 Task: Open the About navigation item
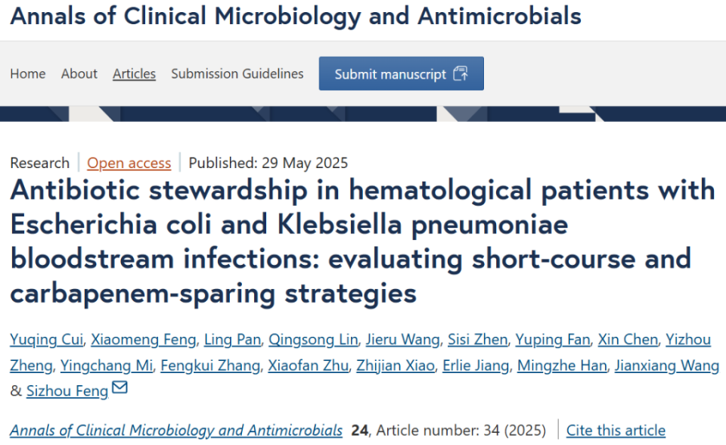pyautogui.click(x=79, y=73)
